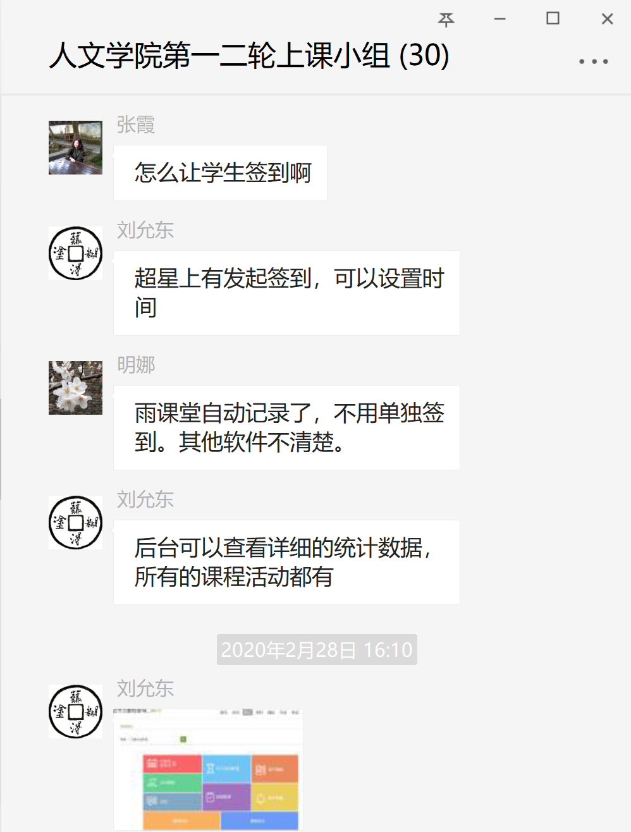
Task: Click the 2020年2月28日 16:10 timestamp
Action: point(317,649)
